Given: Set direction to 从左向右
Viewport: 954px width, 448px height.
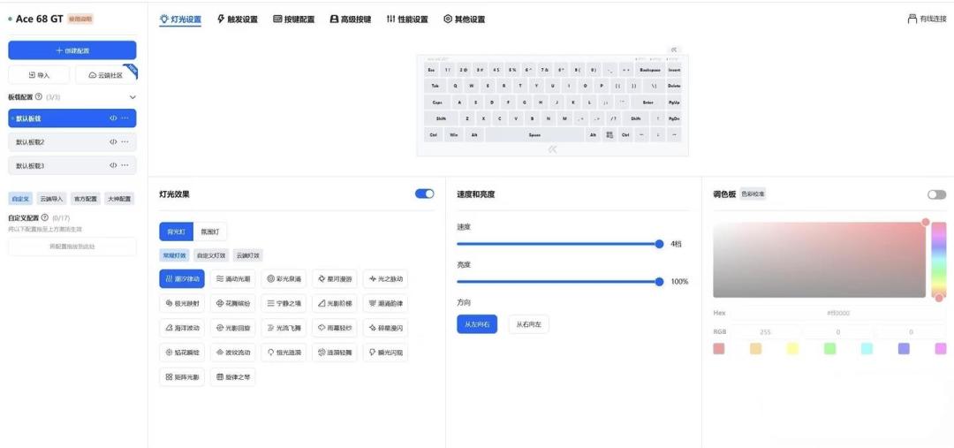Looking at the screenshot, I should tap(477, 324).
